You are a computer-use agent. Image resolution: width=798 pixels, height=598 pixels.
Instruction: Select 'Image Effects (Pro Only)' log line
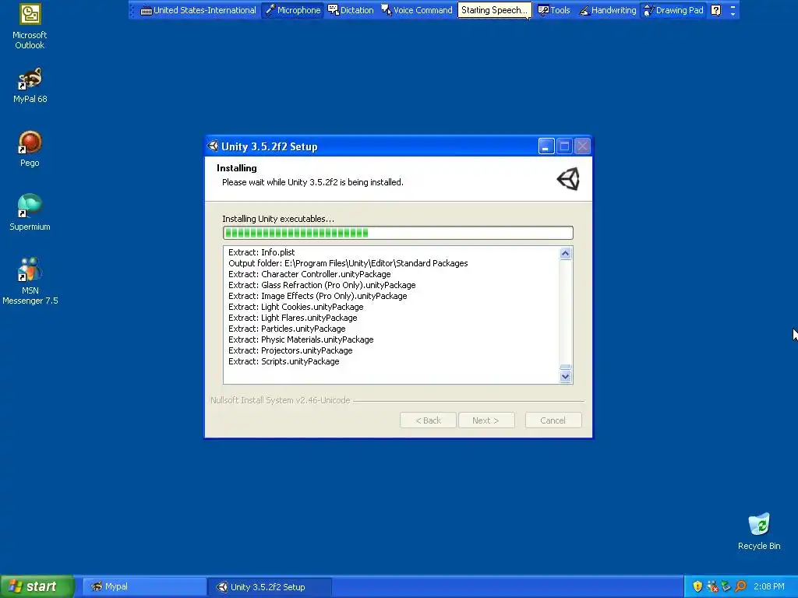(x=318, y=296)
